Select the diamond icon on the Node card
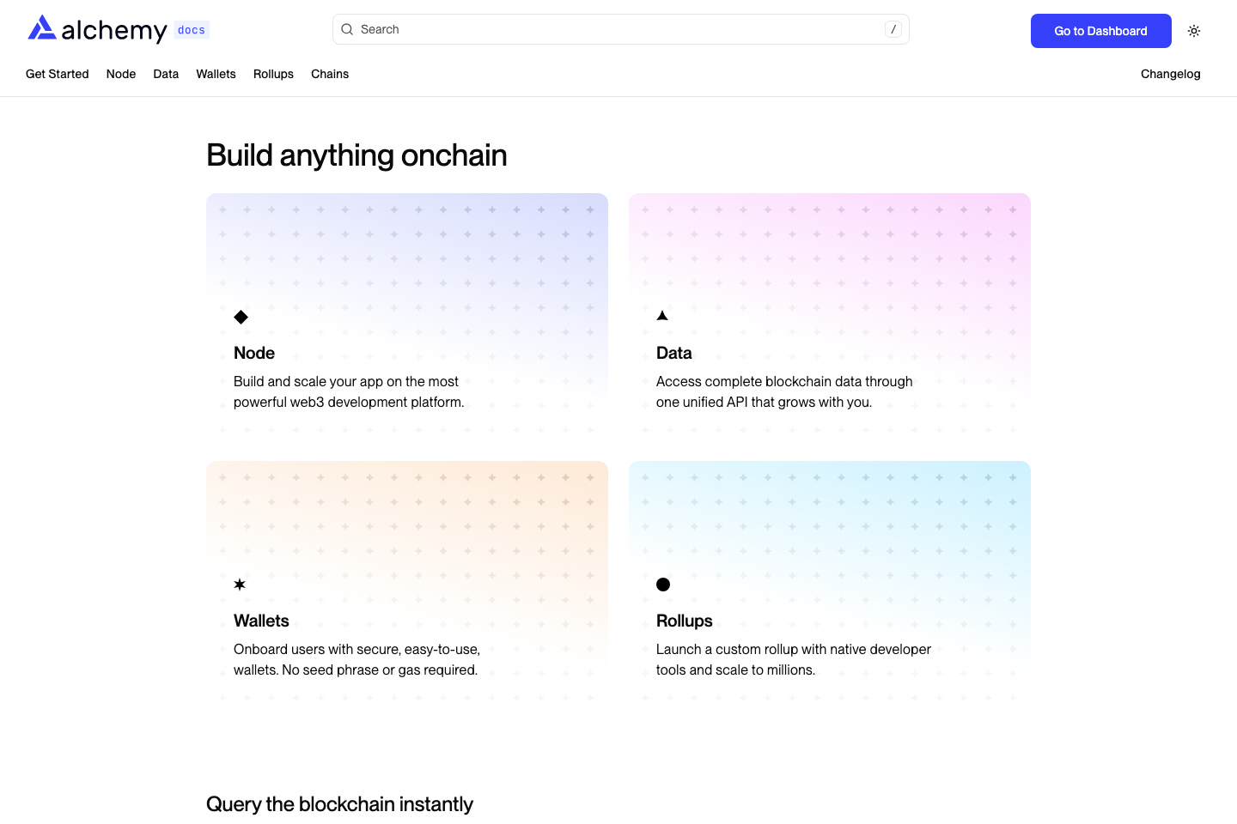This screenshot has height=824, width=1237. click(241, 317)
